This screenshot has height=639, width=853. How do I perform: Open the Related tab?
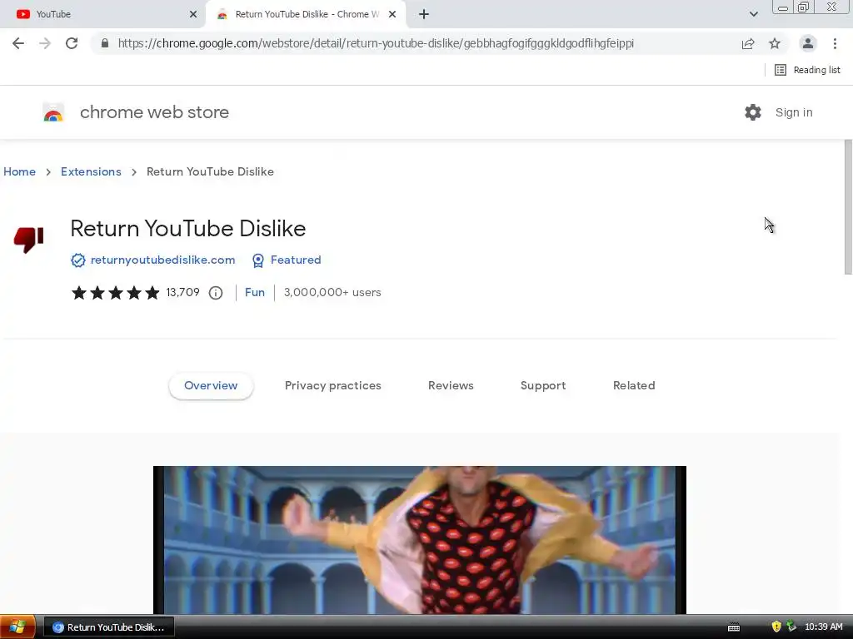[634, 386]
